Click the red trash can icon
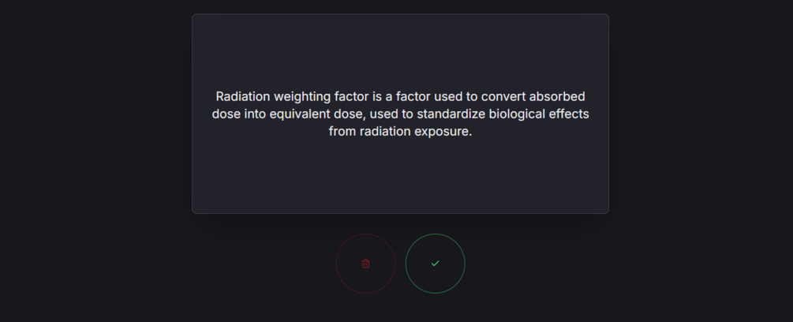This screenshot has width=793, height=322. 365,264
